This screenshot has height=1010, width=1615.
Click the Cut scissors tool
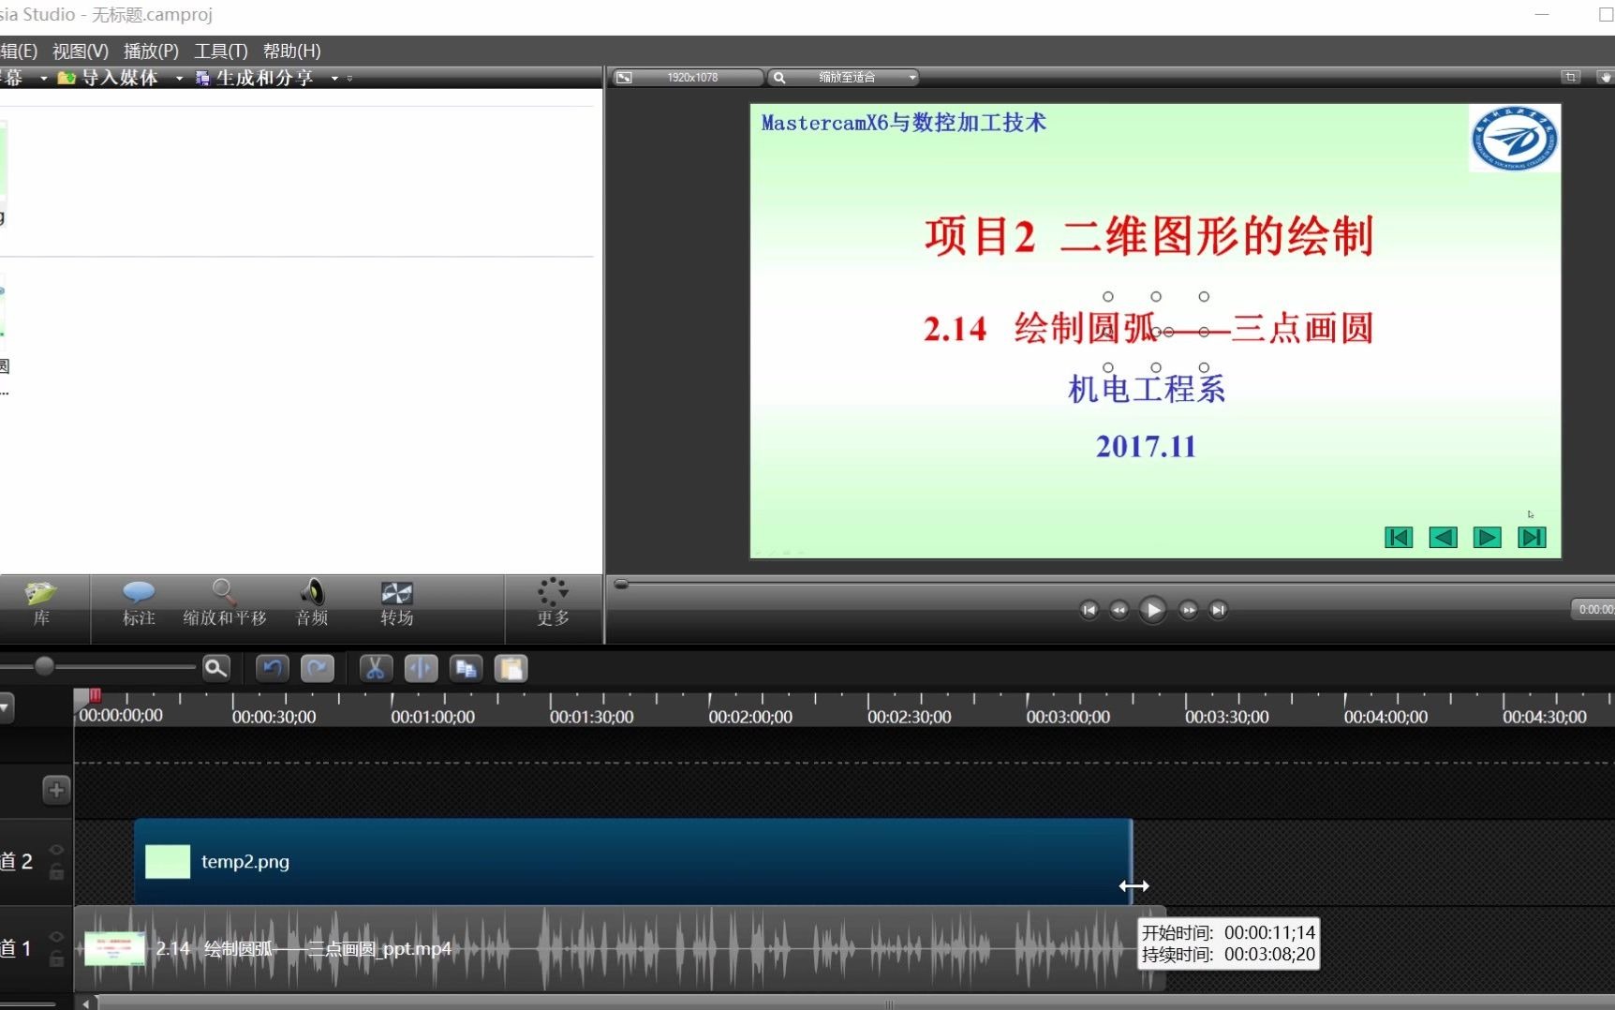pyautogui.click(x=376, y=668)
